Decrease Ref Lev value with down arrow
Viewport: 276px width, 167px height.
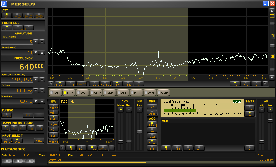[36, 42]
